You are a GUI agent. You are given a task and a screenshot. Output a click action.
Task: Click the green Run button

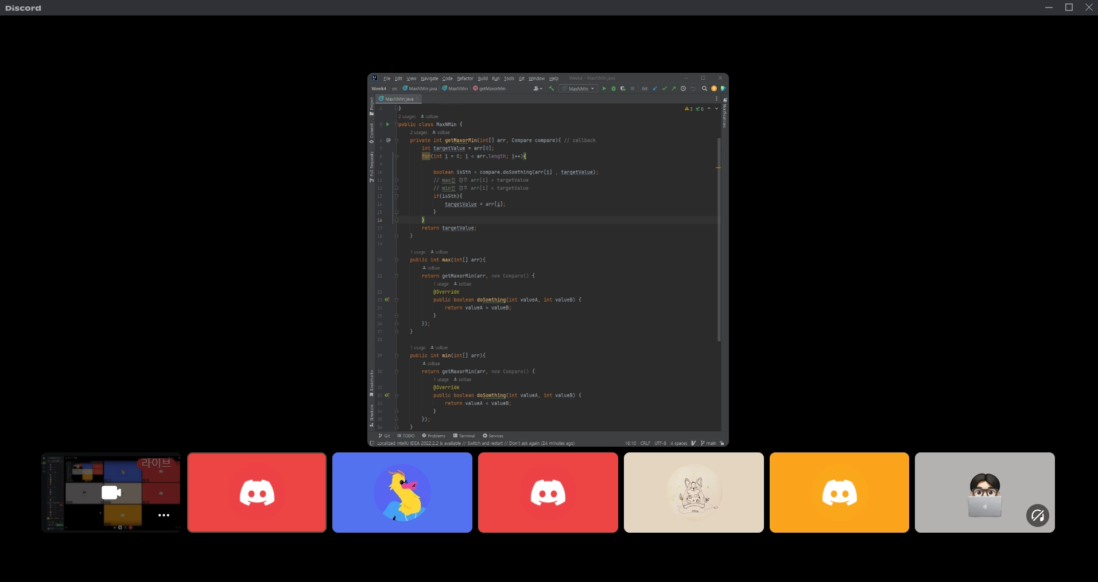coord(604,89)
